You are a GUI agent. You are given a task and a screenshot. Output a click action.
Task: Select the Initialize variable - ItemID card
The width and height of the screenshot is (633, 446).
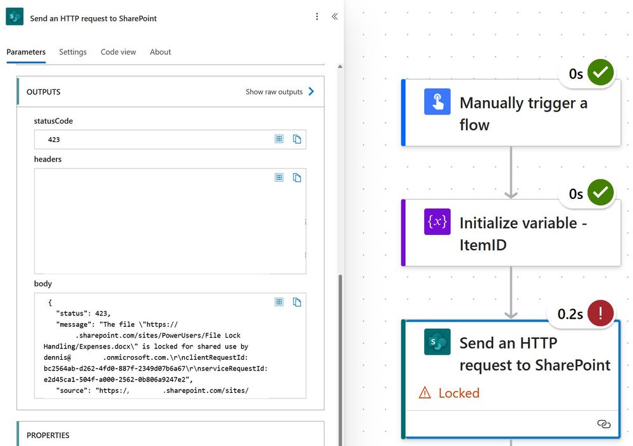tap(511, 233)
